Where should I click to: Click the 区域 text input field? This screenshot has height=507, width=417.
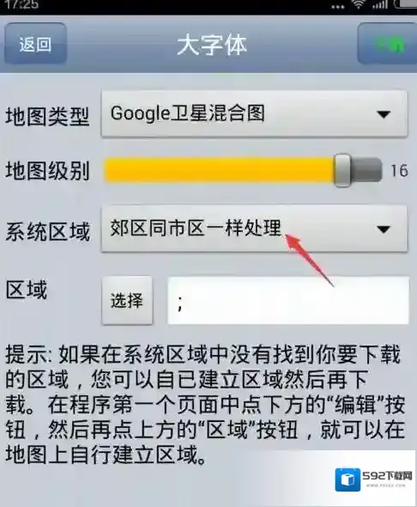(x=288, y=301)
